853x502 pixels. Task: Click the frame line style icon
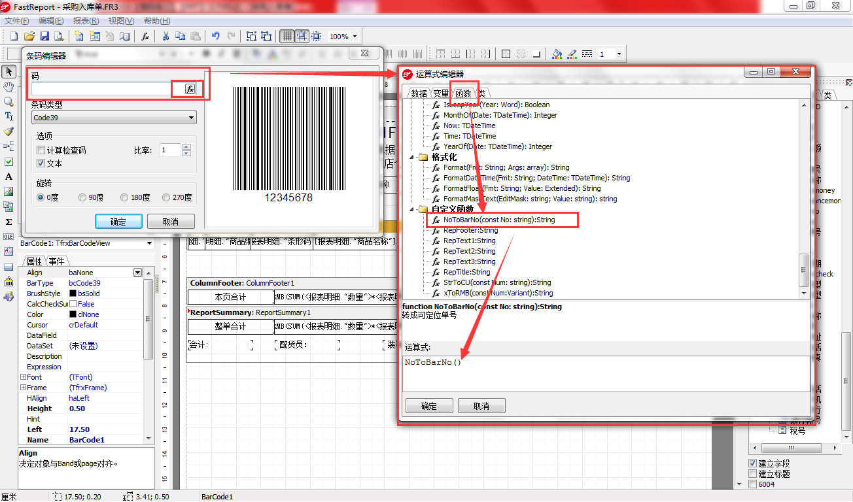[587, 54]
